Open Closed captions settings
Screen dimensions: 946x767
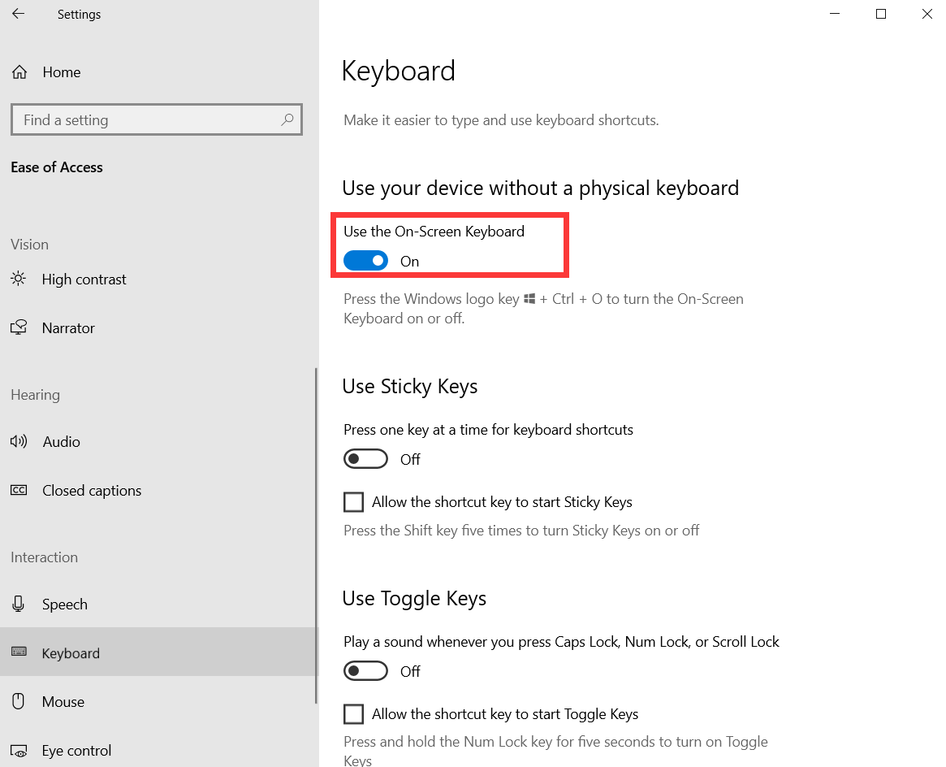click(x=18, y=490)
